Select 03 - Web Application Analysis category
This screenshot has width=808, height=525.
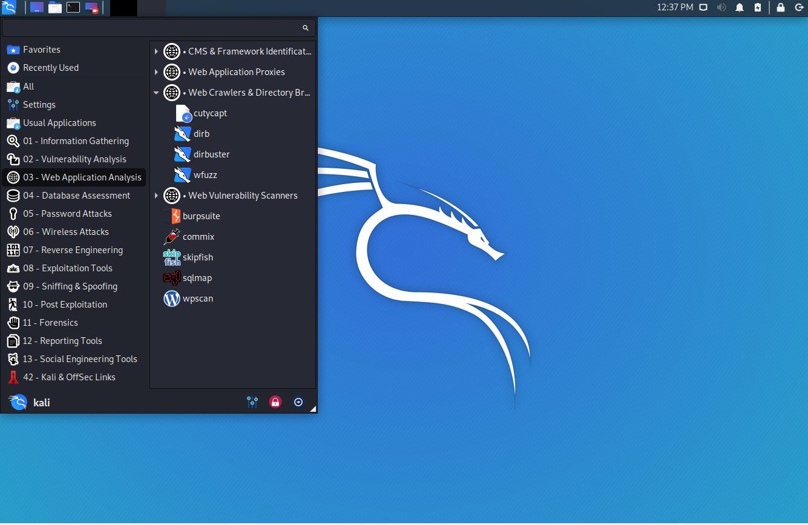click(74, 177)
